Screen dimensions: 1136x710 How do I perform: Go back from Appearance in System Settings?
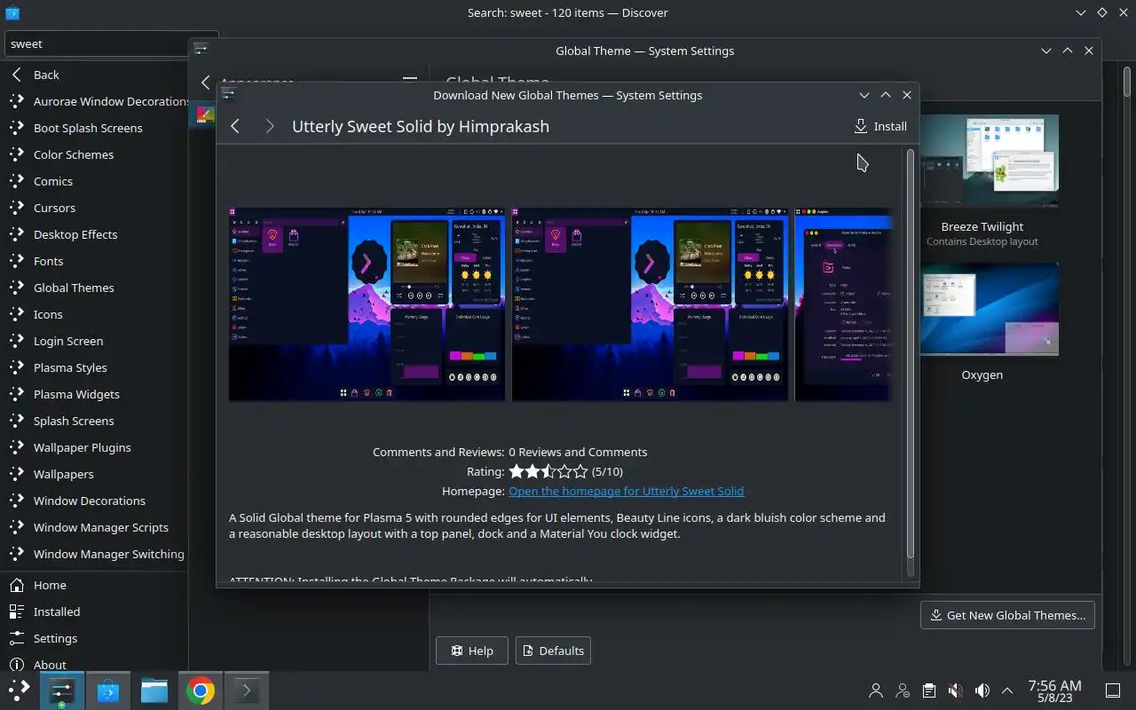[x=206, y=83]
